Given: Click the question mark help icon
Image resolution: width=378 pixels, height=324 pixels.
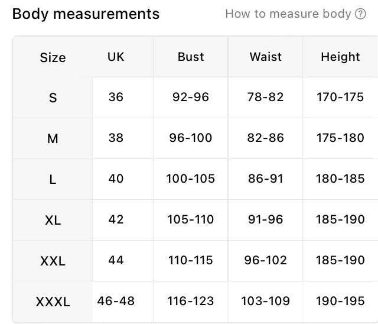Looking at the screenshot, I should 360,14.
